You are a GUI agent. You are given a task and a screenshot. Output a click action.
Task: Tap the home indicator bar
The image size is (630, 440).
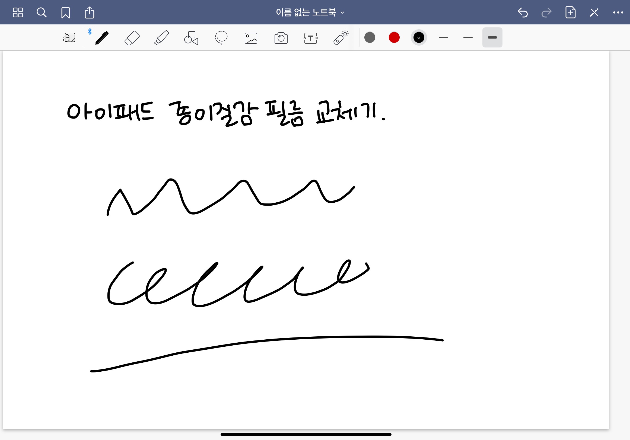pyautogui.click(x=306, y=434)
